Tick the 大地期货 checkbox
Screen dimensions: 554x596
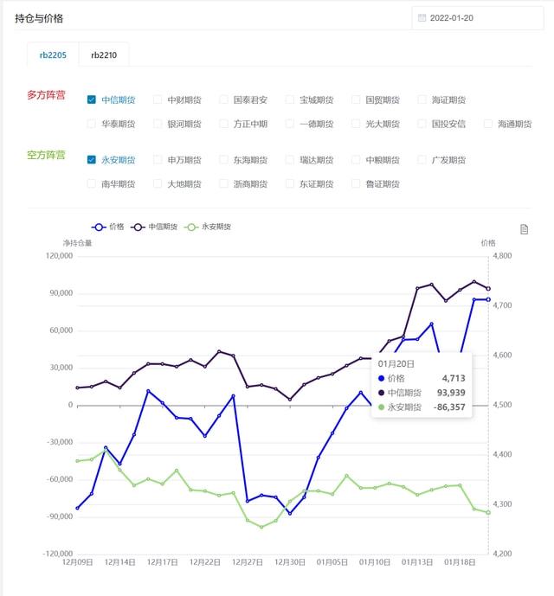click(x=158, y=183)
